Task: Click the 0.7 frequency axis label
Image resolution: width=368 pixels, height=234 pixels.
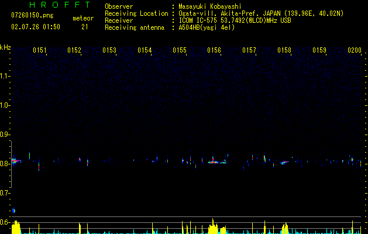Action: [x=5, y=193]
